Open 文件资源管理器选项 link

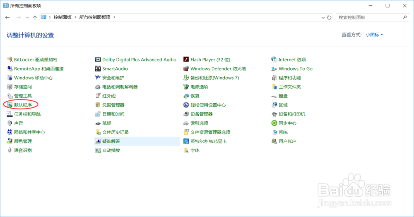(210, 132)
